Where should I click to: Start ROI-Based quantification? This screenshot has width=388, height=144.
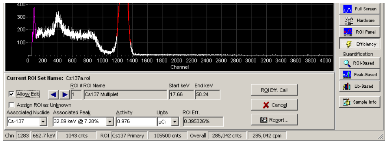(x=359, y=63)
